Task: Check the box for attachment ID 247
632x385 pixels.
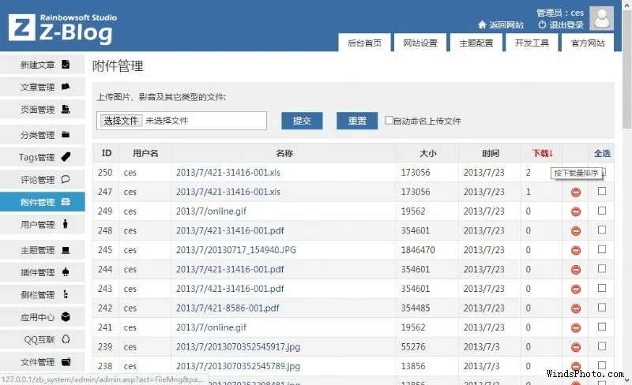Action: (602, 191)
